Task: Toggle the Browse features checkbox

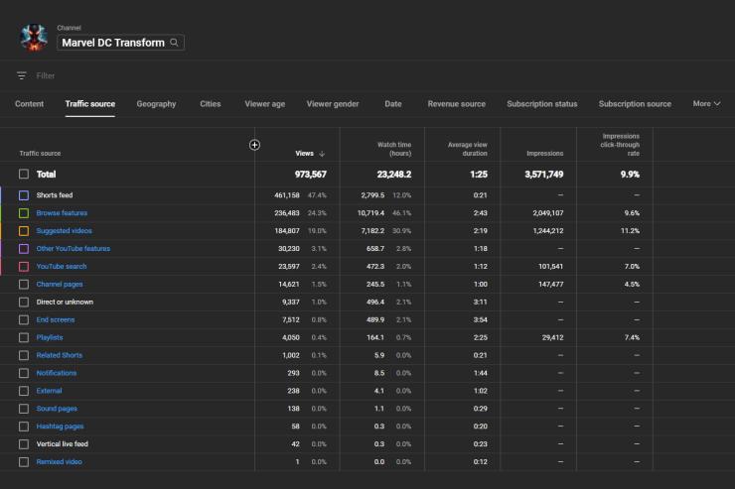Action: 24,213
